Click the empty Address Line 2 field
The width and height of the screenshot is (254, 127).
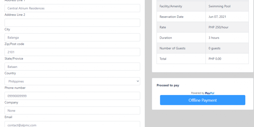[72, 23]
